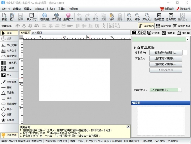Toggle 显示网格 grid display
The width and height of the screenshot is (191, 144).
(x=163, y=26)
